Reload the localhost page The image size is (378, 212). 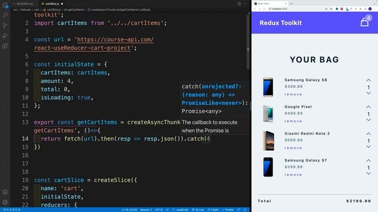click(264, 9)
